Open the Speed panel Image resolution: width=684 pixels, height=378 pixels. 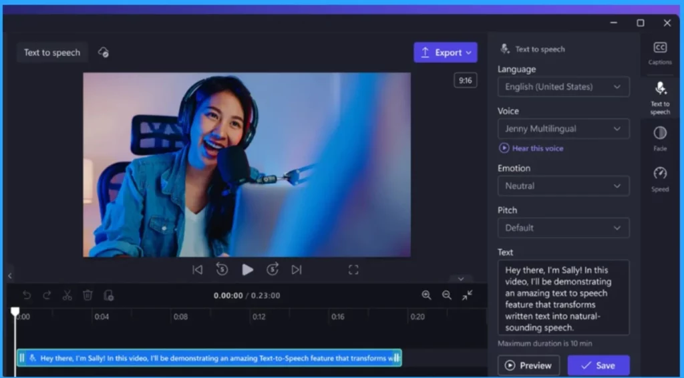click(x=660, y=179)
